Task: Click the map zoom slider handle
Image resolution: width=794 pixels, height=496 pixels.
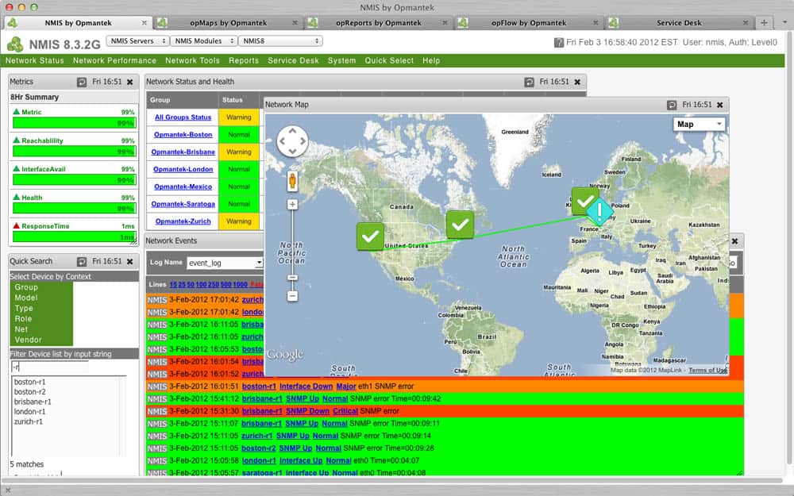Action: click(292, 278)
